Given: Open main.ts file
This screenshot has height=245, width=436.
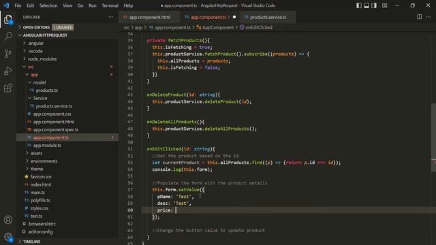Looking at the screenshot, I should click(67, 192).
